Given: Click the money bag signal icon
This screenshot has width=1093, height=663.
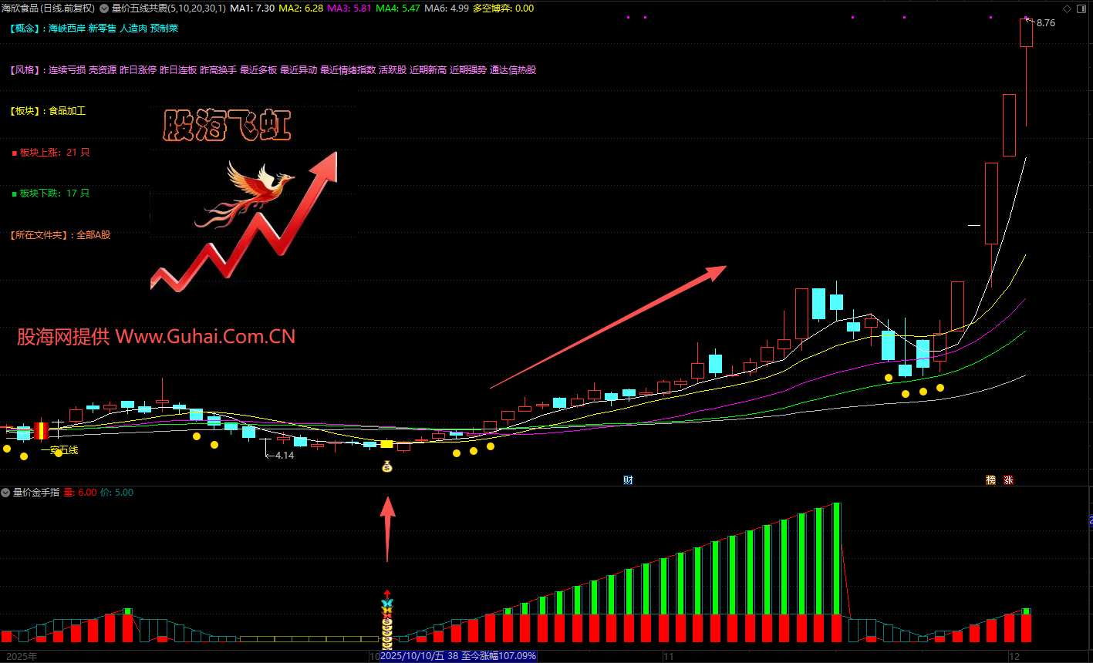Looking at the screenshot, I should point(387,466).
